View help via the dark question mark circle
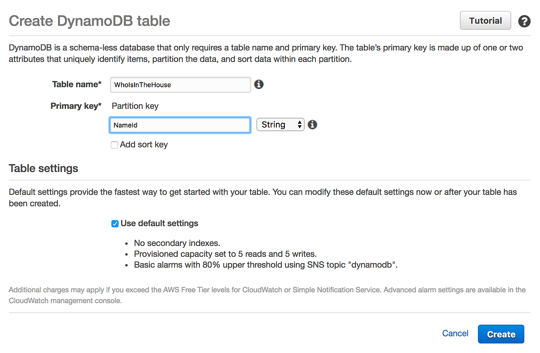This screenshot has width=540, height=353. 524,21
